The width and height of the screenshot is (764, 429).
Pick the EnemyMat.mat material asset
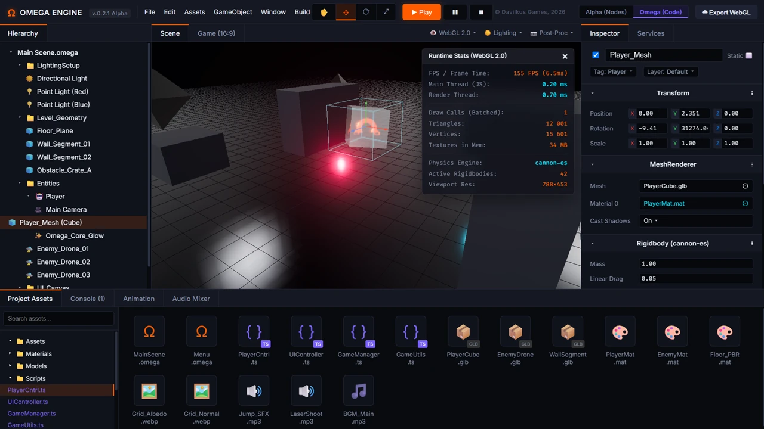672,332
